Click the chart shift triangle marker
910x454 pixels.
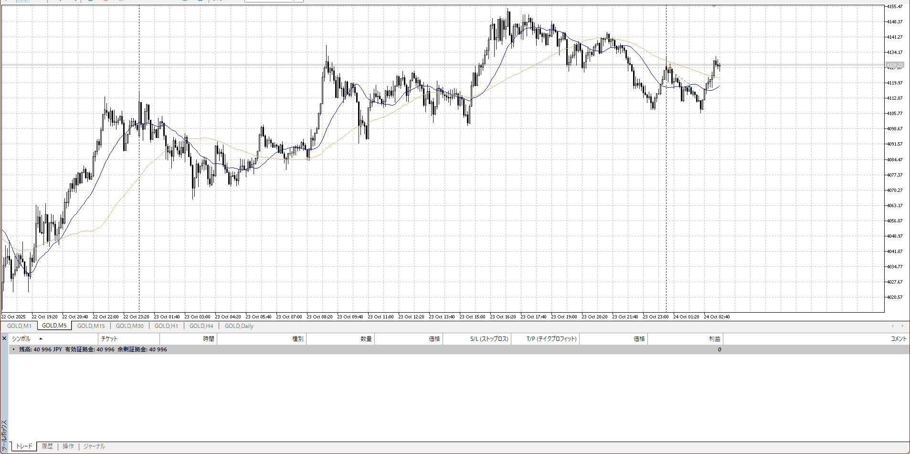(714, 7)
